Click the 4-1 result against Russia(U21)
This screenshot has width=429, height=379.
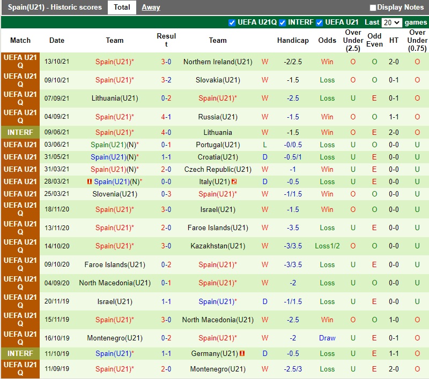(166, 117)
